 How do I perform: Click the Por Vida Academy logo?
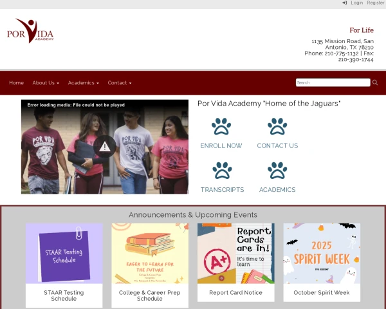(30, 31)
